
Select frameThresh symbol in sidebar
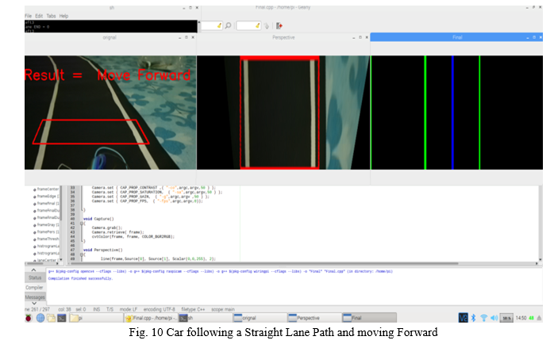click(48, 239)
